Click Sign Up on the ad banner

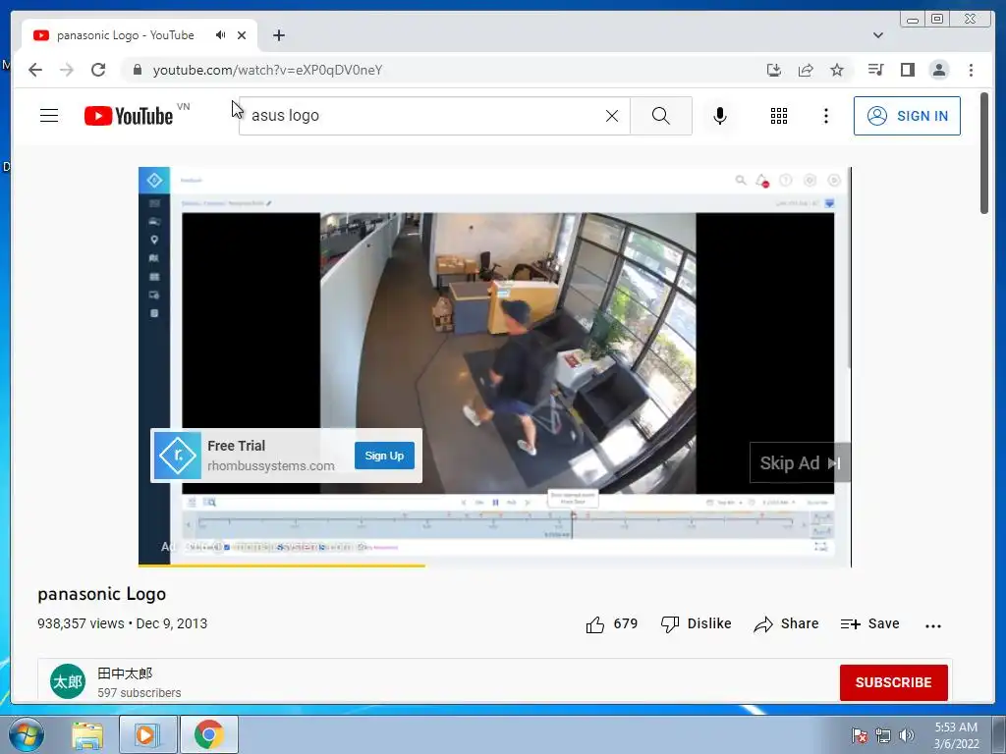click(384, 456)
